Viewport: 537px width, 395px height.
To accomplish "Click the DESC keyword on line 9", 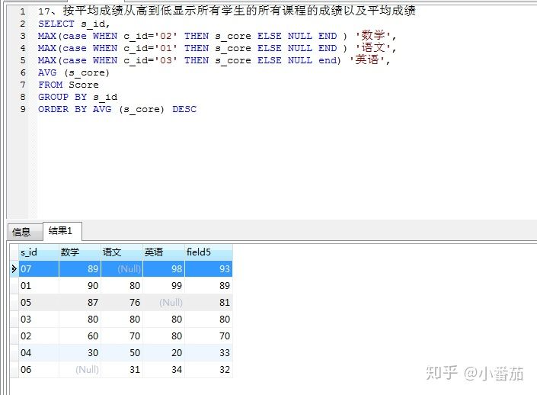I will tap(184, 109).
